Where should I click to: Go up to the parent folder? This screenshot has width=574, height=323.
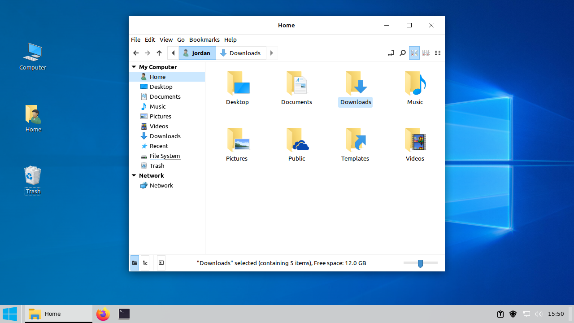tap(159, 52)
